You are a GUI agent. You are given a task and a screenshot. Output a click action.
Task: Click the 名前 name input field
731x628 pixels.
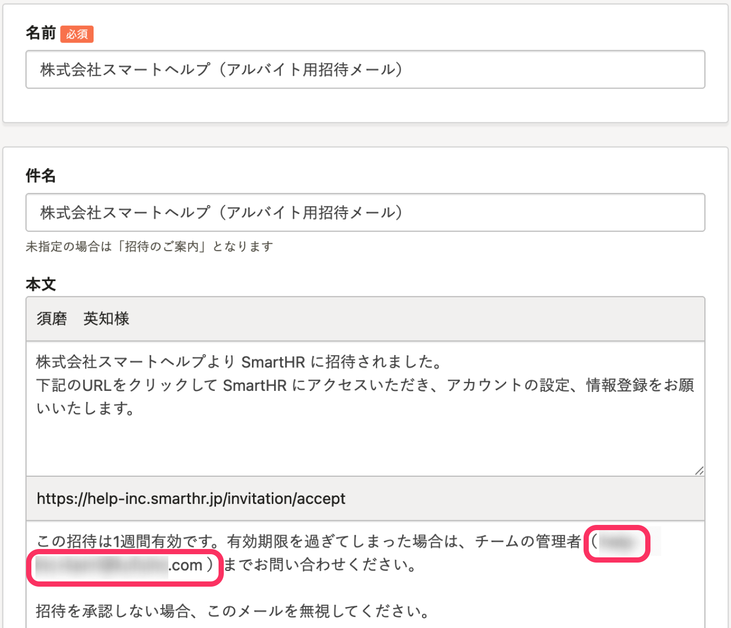tap(365, 70)
